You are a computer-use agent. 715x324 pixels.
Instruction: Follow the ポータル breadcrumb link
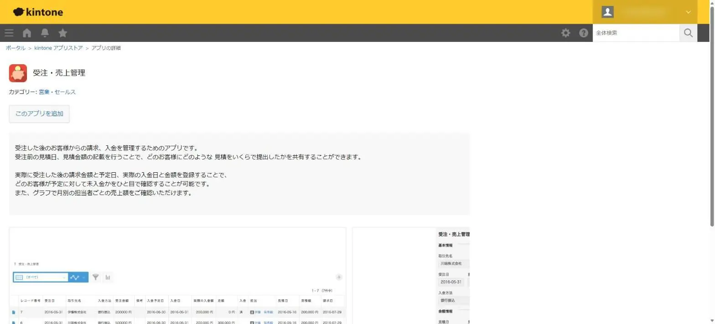(16, 48)
